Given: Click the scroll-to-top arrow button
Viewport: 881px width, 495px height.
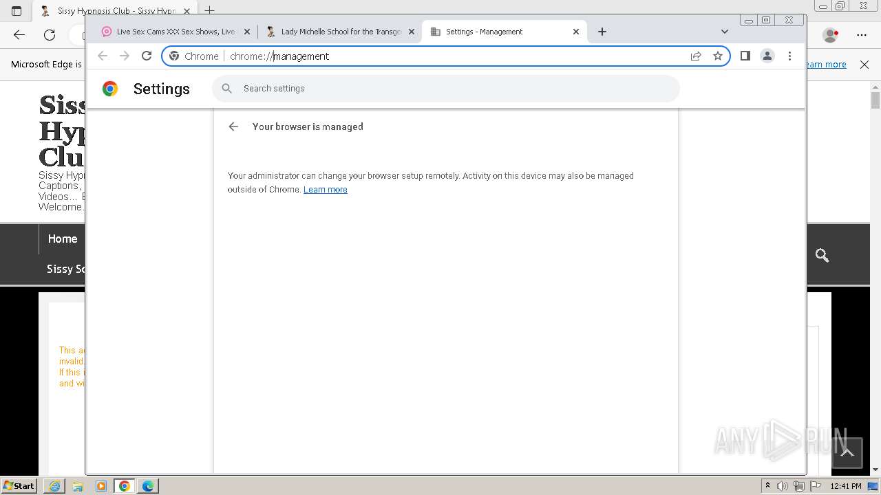Looking at the screenshot, I should [847, 452].
